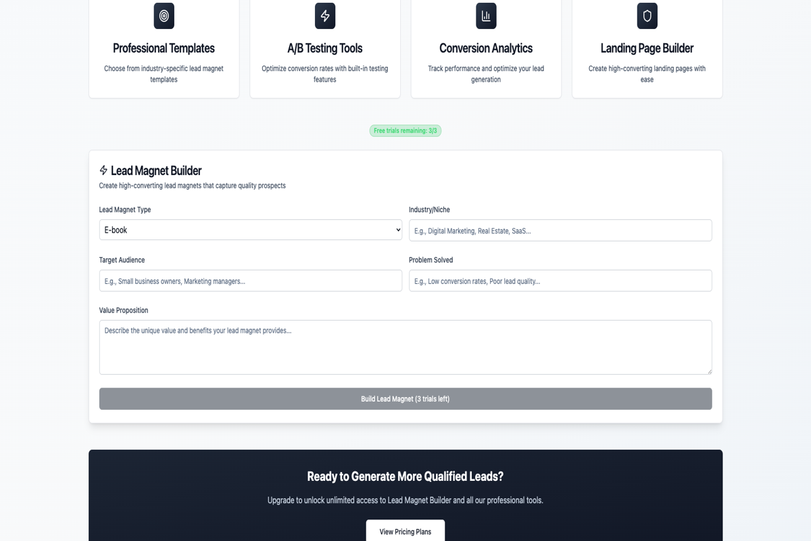This screenshot has width=811, height=541.
Task: Click the View Pricing Plans button
Action: coord(405,532)
